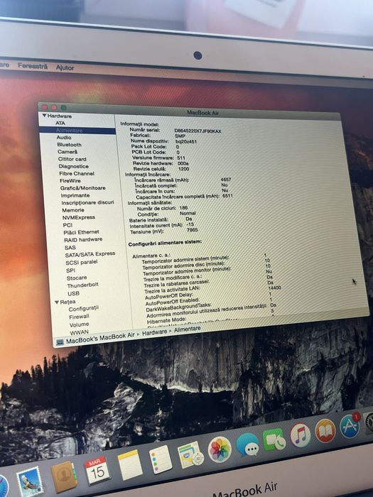Open the Ajutor menu
Screen dimensions: 373x497
click(65, 67)
